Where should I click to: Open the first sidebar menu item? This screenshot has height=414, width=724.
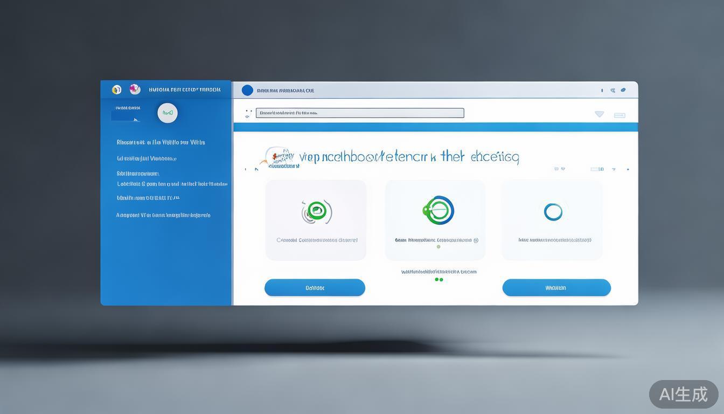[161, 142]
